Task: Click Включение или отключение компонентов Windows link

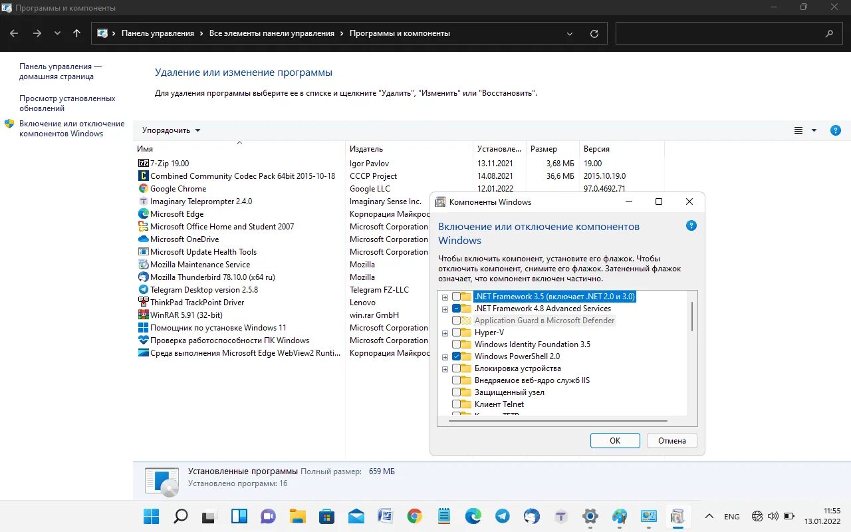Action: point(72,128)
